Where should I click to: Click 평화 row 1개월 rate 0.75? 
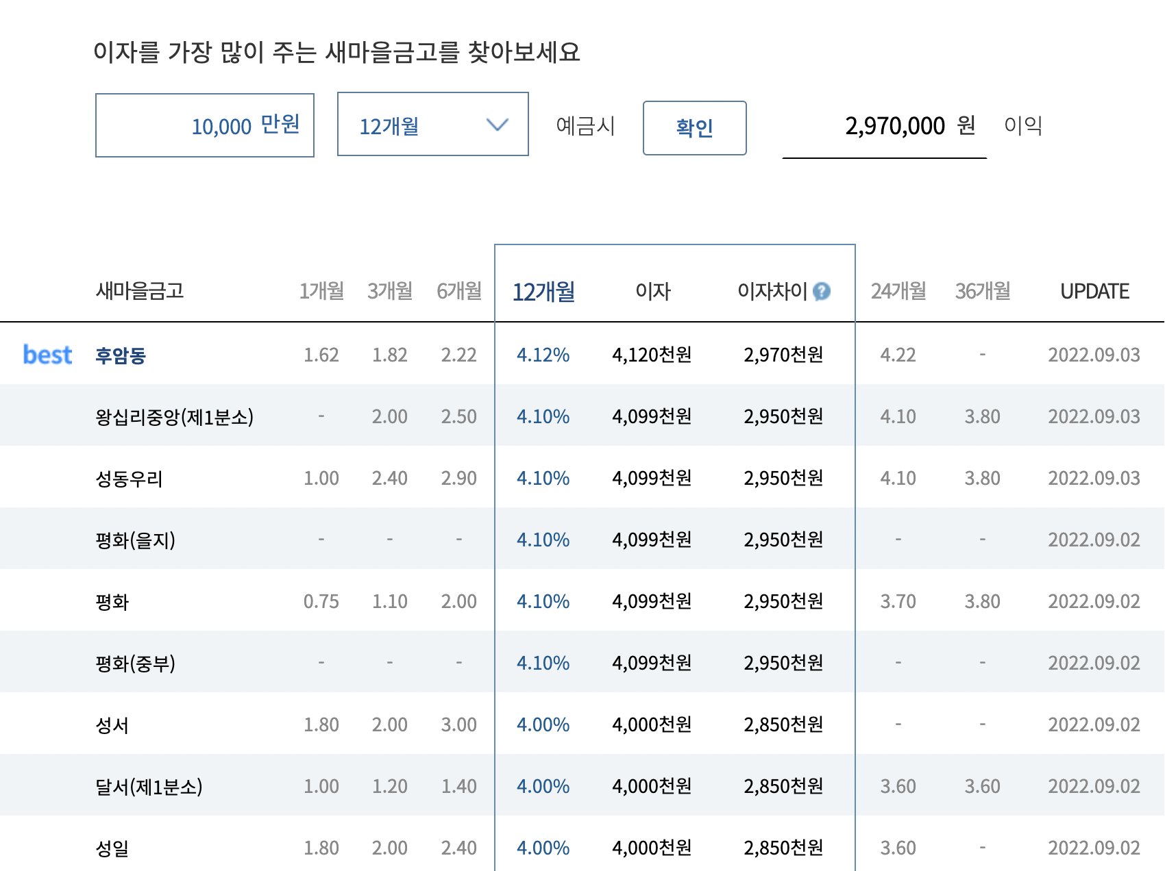click(321, 601)
